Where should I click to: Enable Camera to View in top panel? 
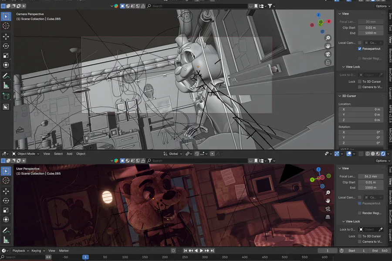click(x=359, y=87)
